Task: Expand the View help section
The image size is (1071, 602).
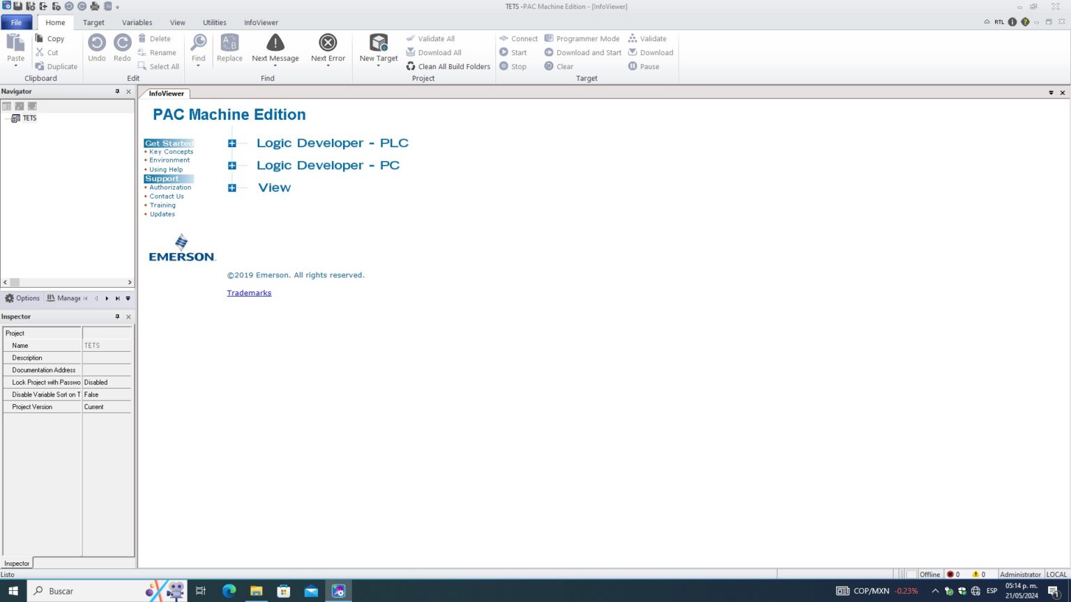Action: (231, 187)
